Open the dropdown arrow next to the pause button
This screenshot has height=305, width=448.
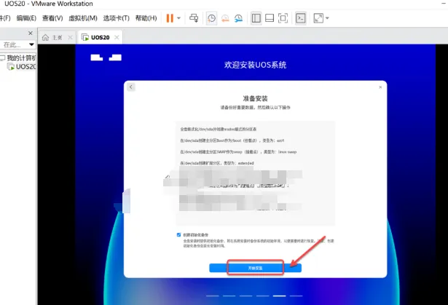click(179, 18)
